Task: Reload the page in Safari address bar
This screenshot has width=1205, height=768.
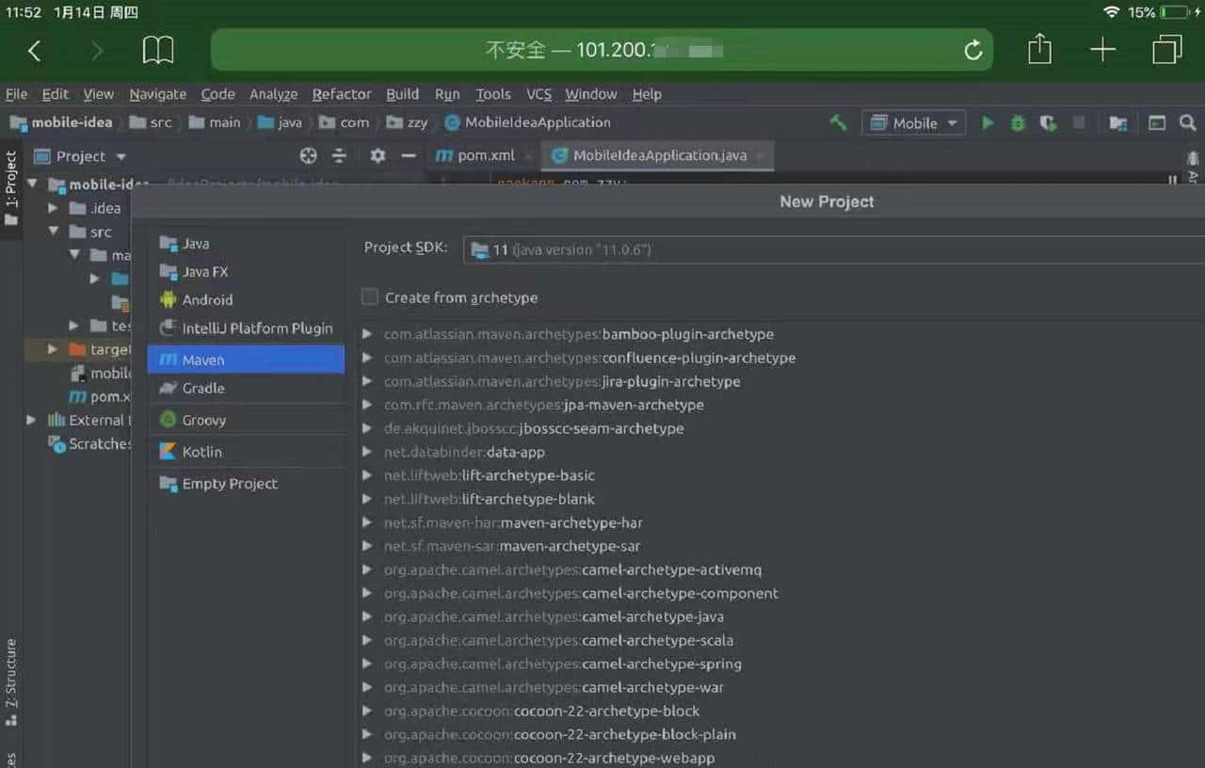Action: coord(973,50)
